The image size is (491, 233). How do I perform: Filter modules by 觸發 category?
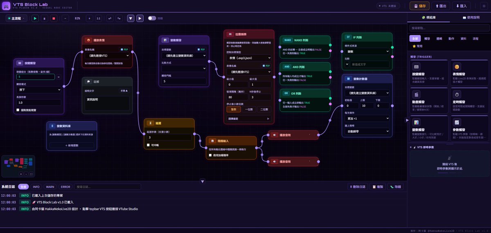click(427, 38)
